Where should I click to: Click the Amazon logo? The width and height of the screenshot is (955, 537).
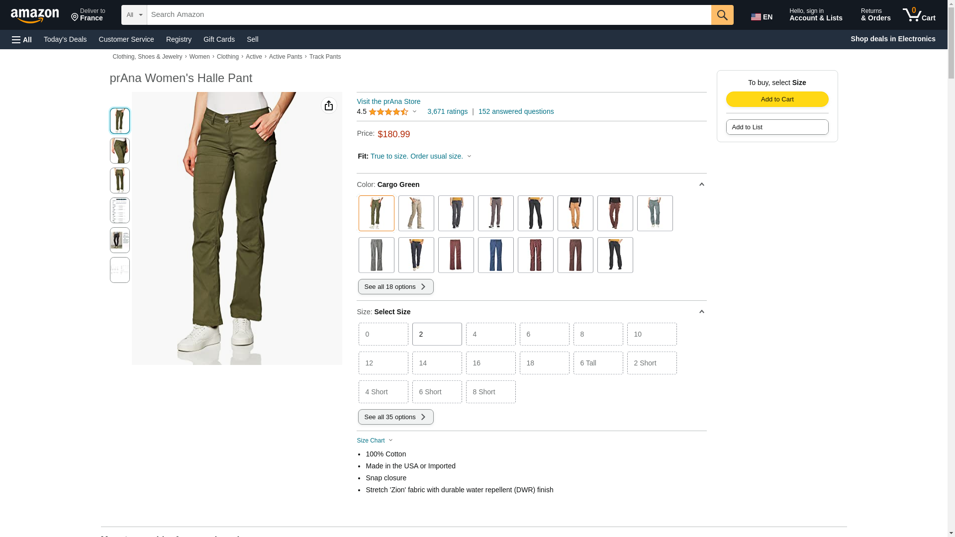point(35,15)
